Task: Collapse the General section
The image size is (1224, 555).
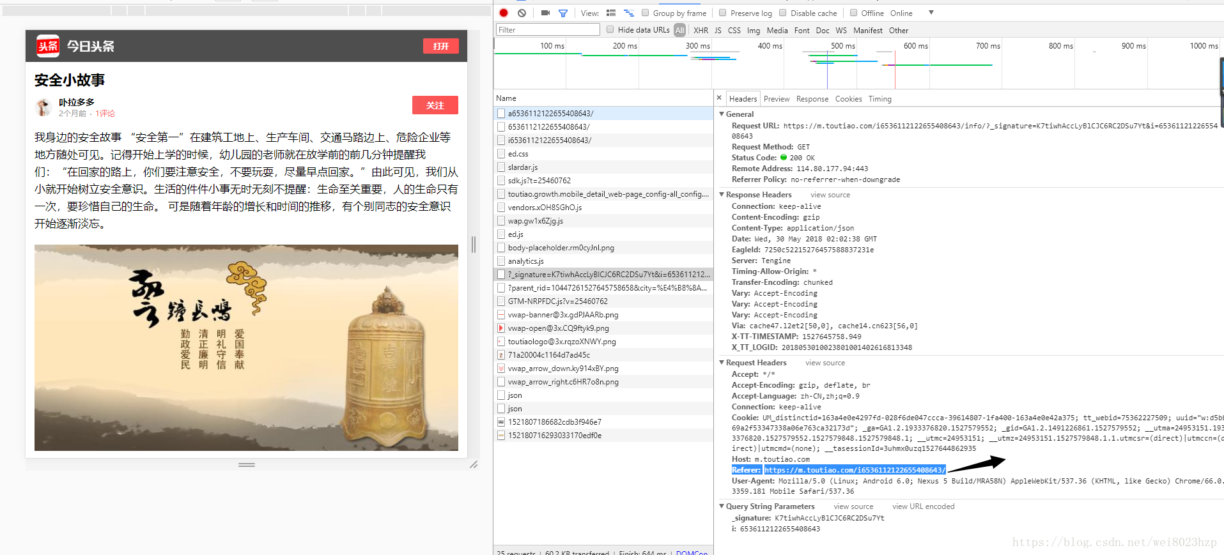Action: [x=722, y=114]
